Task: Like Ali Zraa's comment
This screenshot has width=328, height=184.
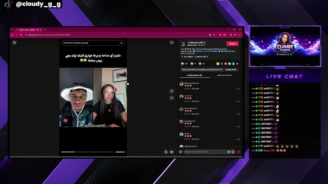Action: coord(238,139)
